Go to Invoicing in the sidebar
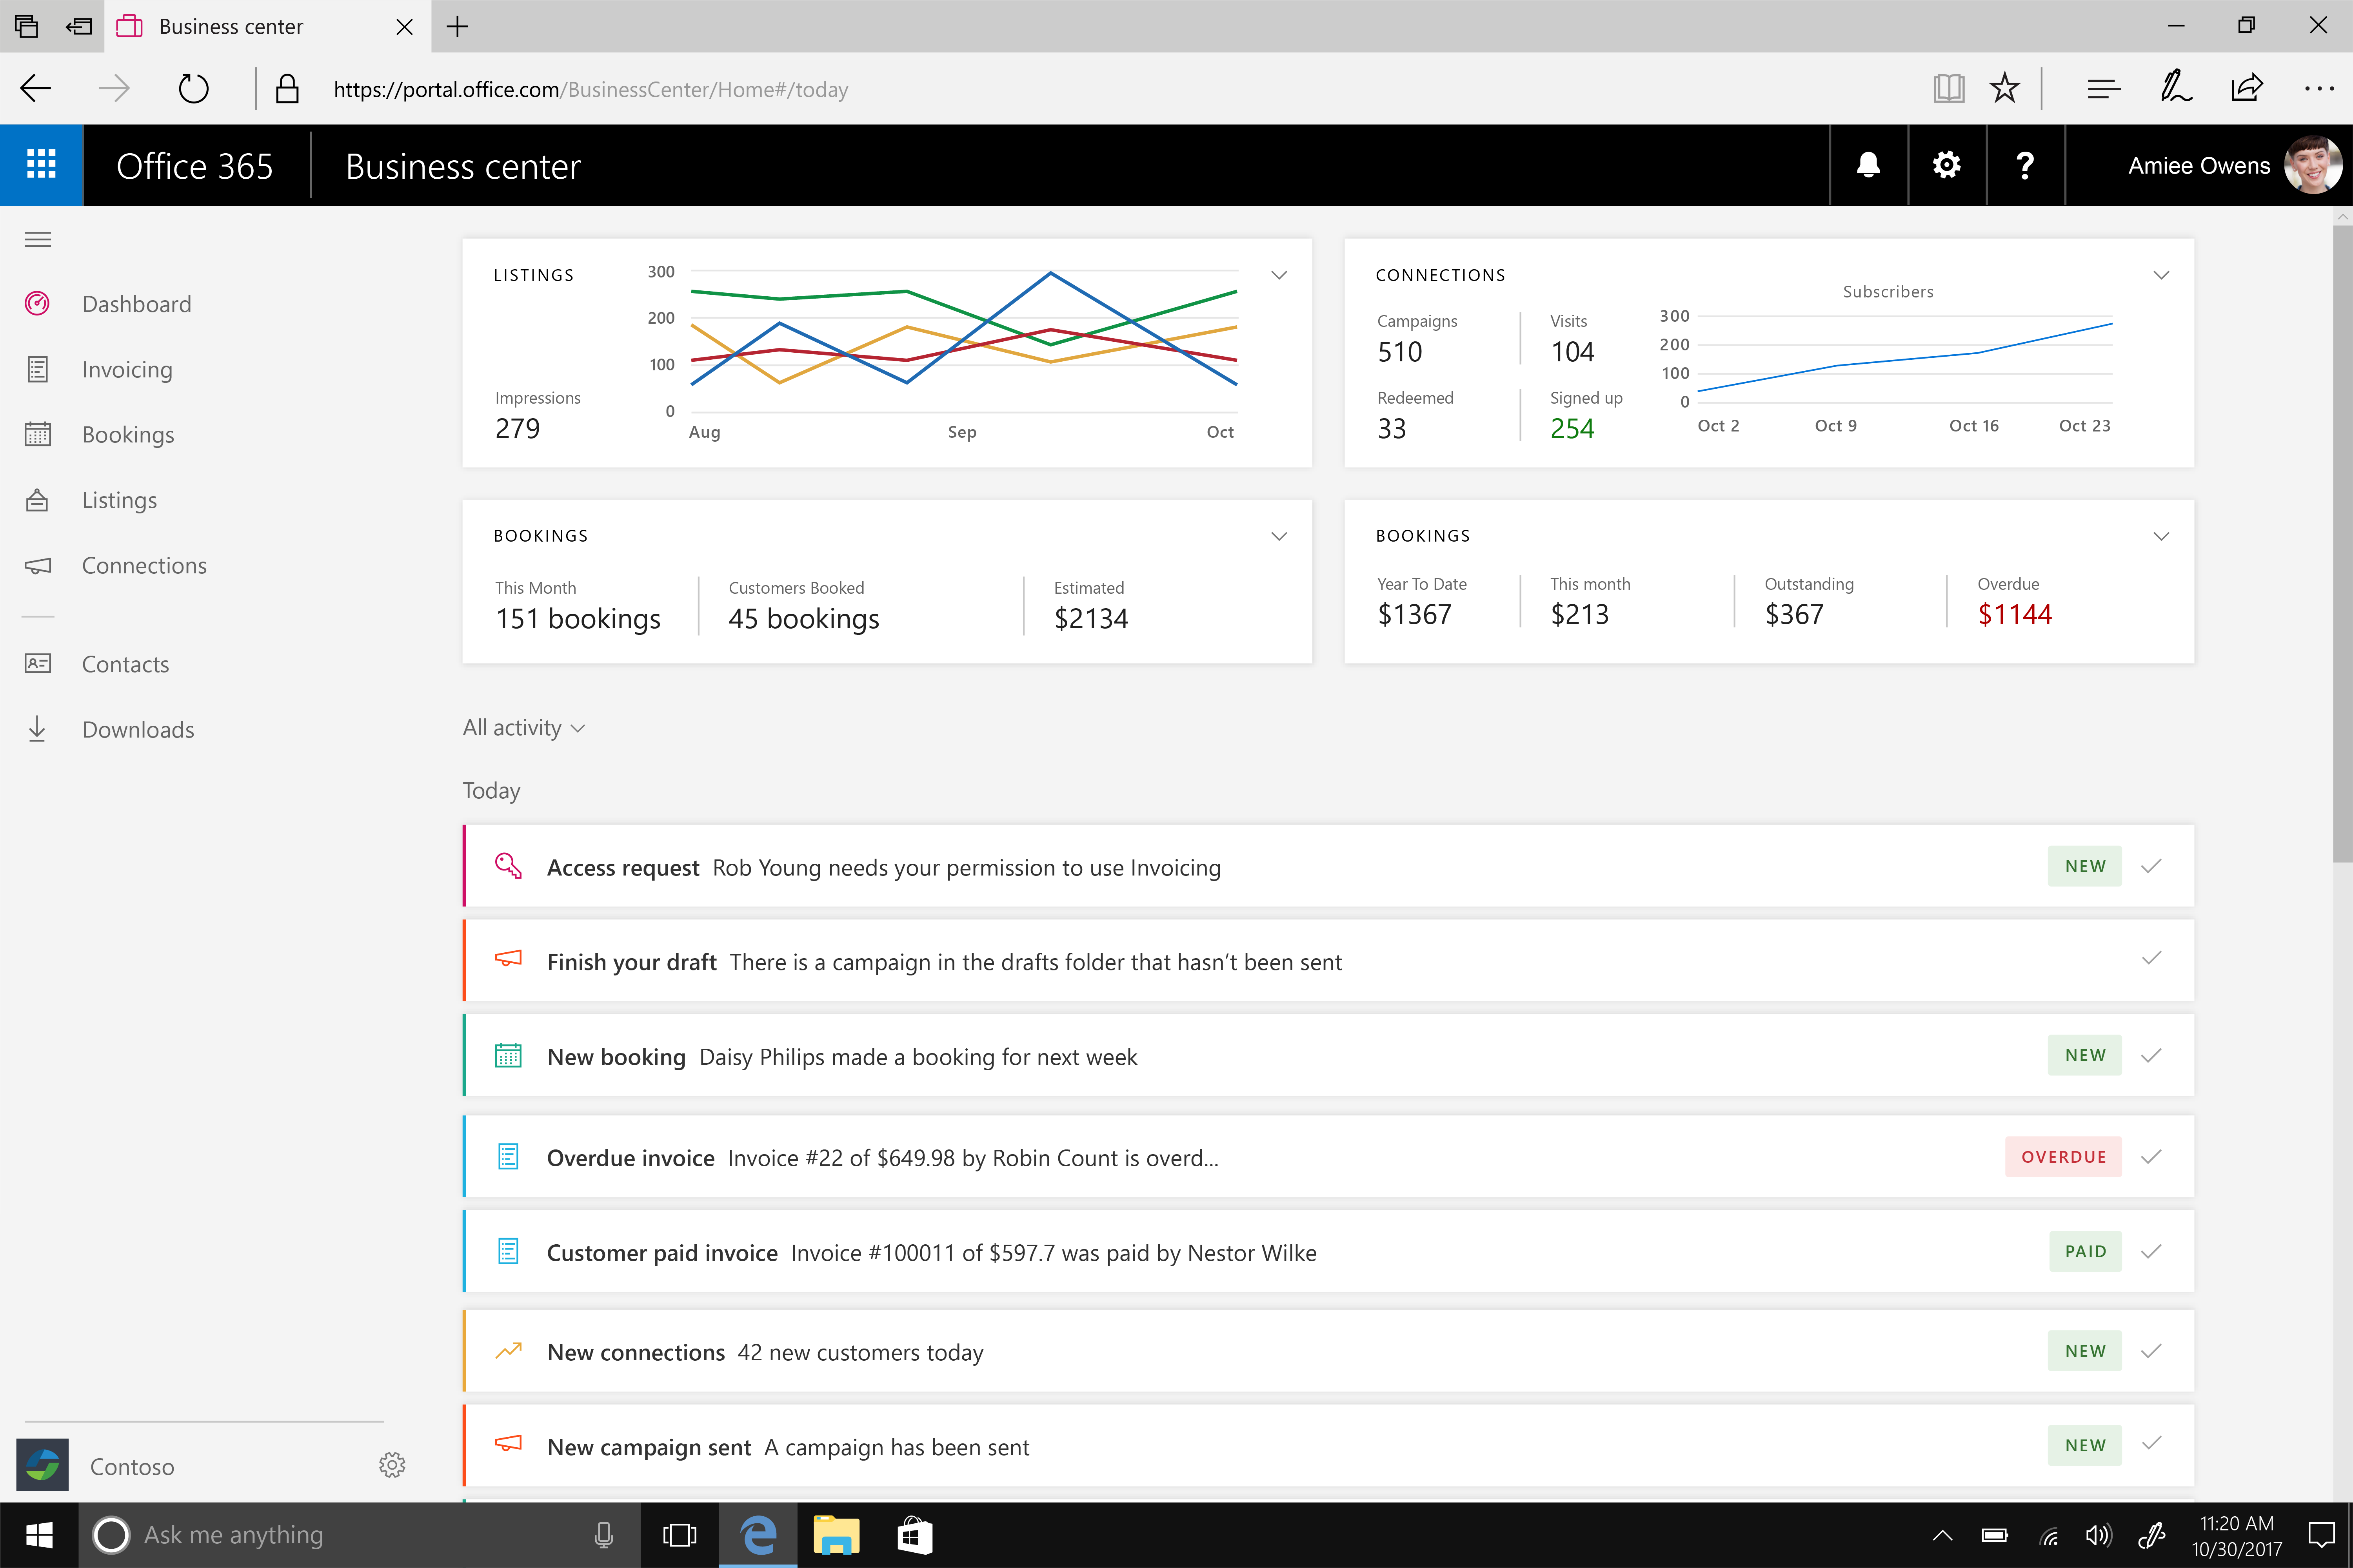Viewport: 2353px width, 1568px height. point(127,370)
